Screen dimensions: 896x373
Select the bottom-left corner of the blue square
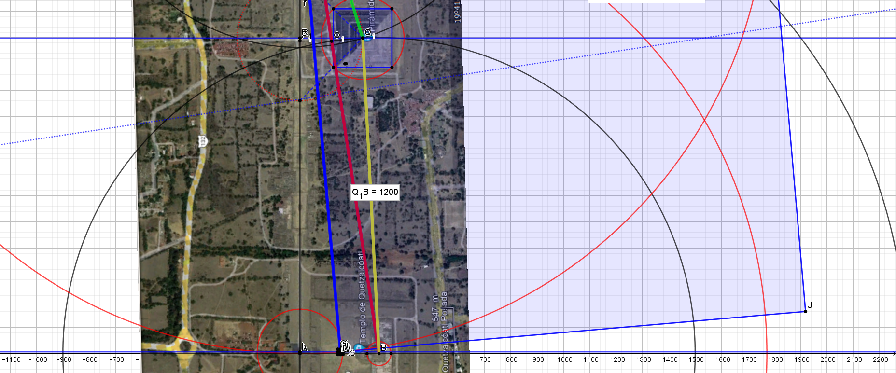[x=334, y=67]
